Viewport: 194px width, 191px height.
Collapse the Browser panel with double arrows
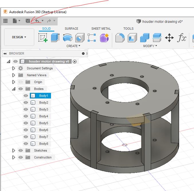(x=5, y=53)
